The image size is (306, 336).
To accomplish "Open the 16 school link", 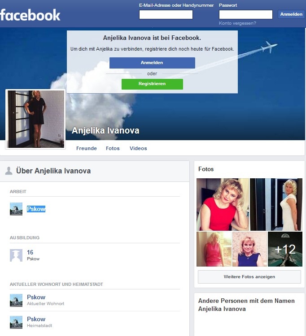I will tap(30, 252).
